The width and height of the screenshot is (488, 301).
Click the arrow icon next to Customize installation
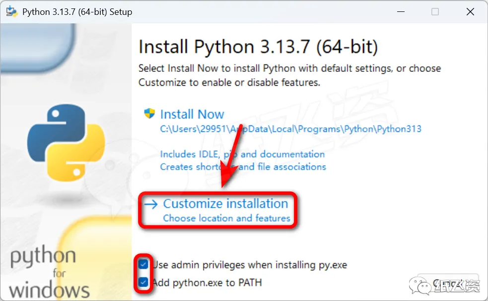151,204
